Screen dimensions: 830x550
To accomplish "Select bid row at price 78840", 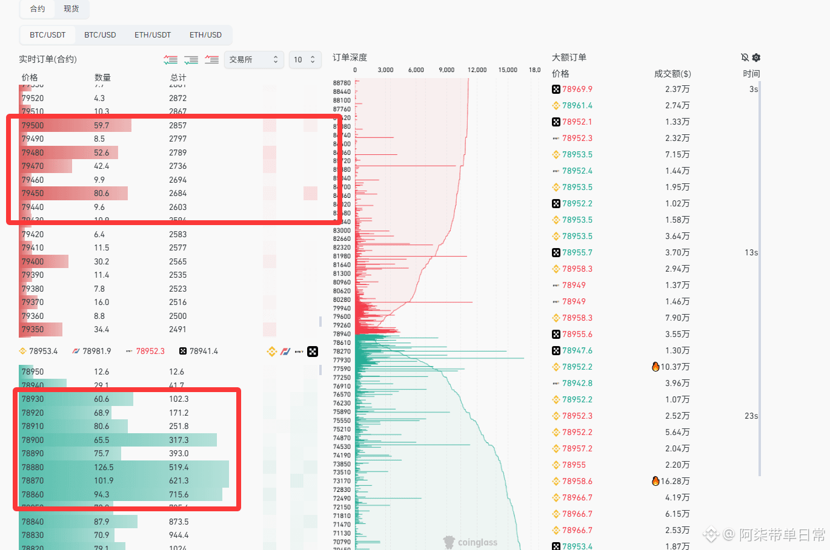I will pyautogui.click(x=168, y=522).
